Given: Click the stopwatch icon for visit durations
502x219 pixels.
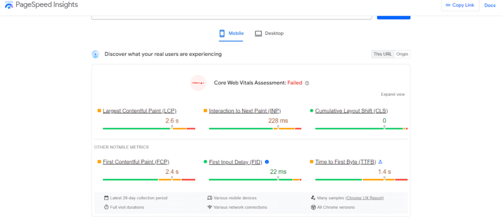Looking at the screenshot, I should point(106,207).
